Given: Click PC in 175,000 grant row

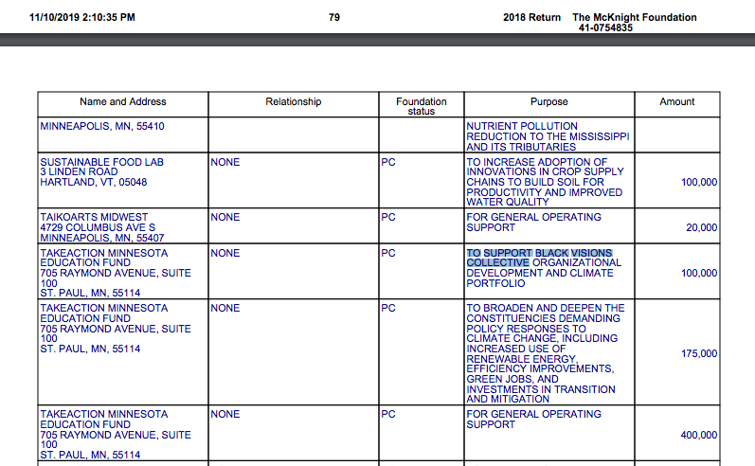Looking at the screenshot, I should pos(388,308).
